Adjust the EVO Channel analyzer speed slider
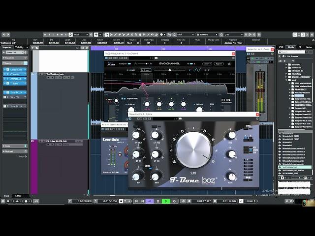The image size is (315, 236). tap(144, 64)
